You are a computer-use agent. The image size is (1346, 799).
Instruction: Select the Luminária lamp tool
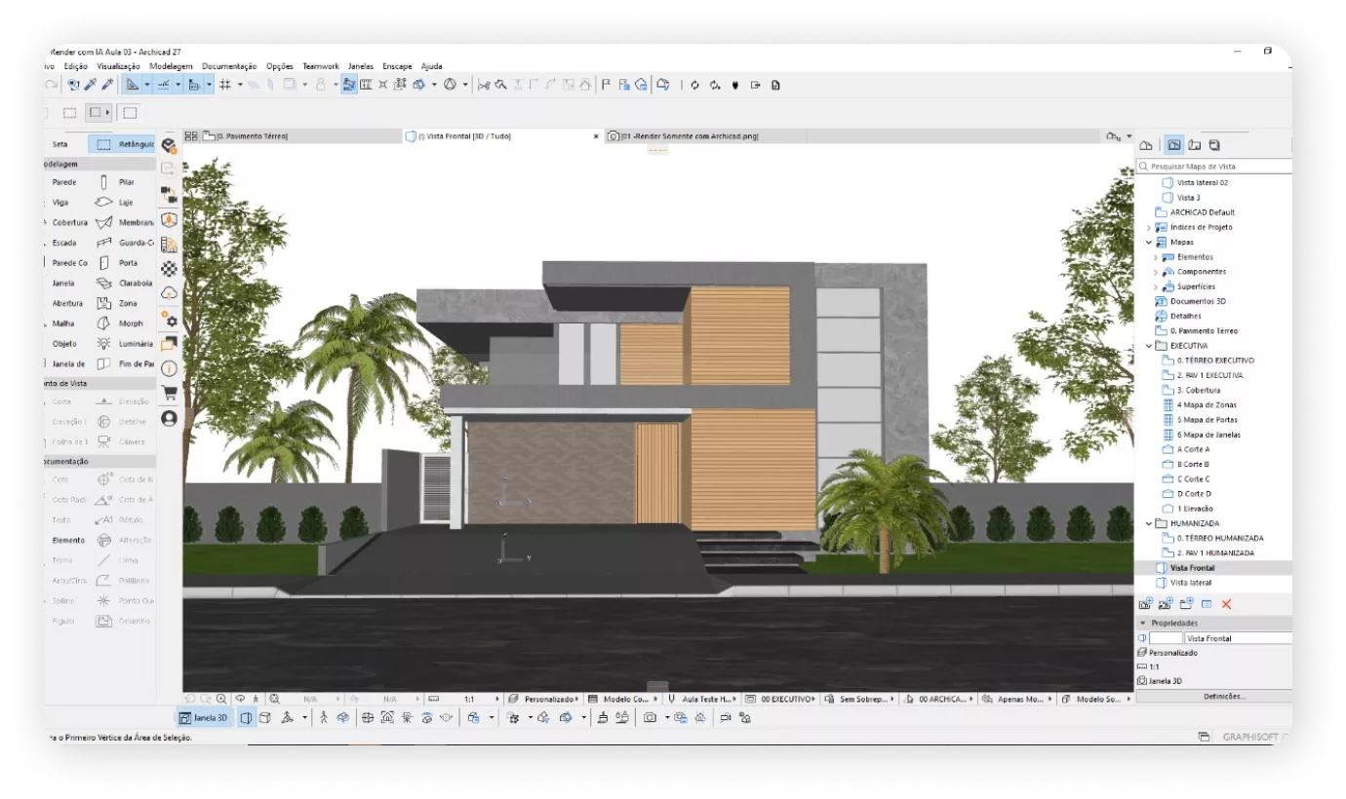[x=135, y=344]
